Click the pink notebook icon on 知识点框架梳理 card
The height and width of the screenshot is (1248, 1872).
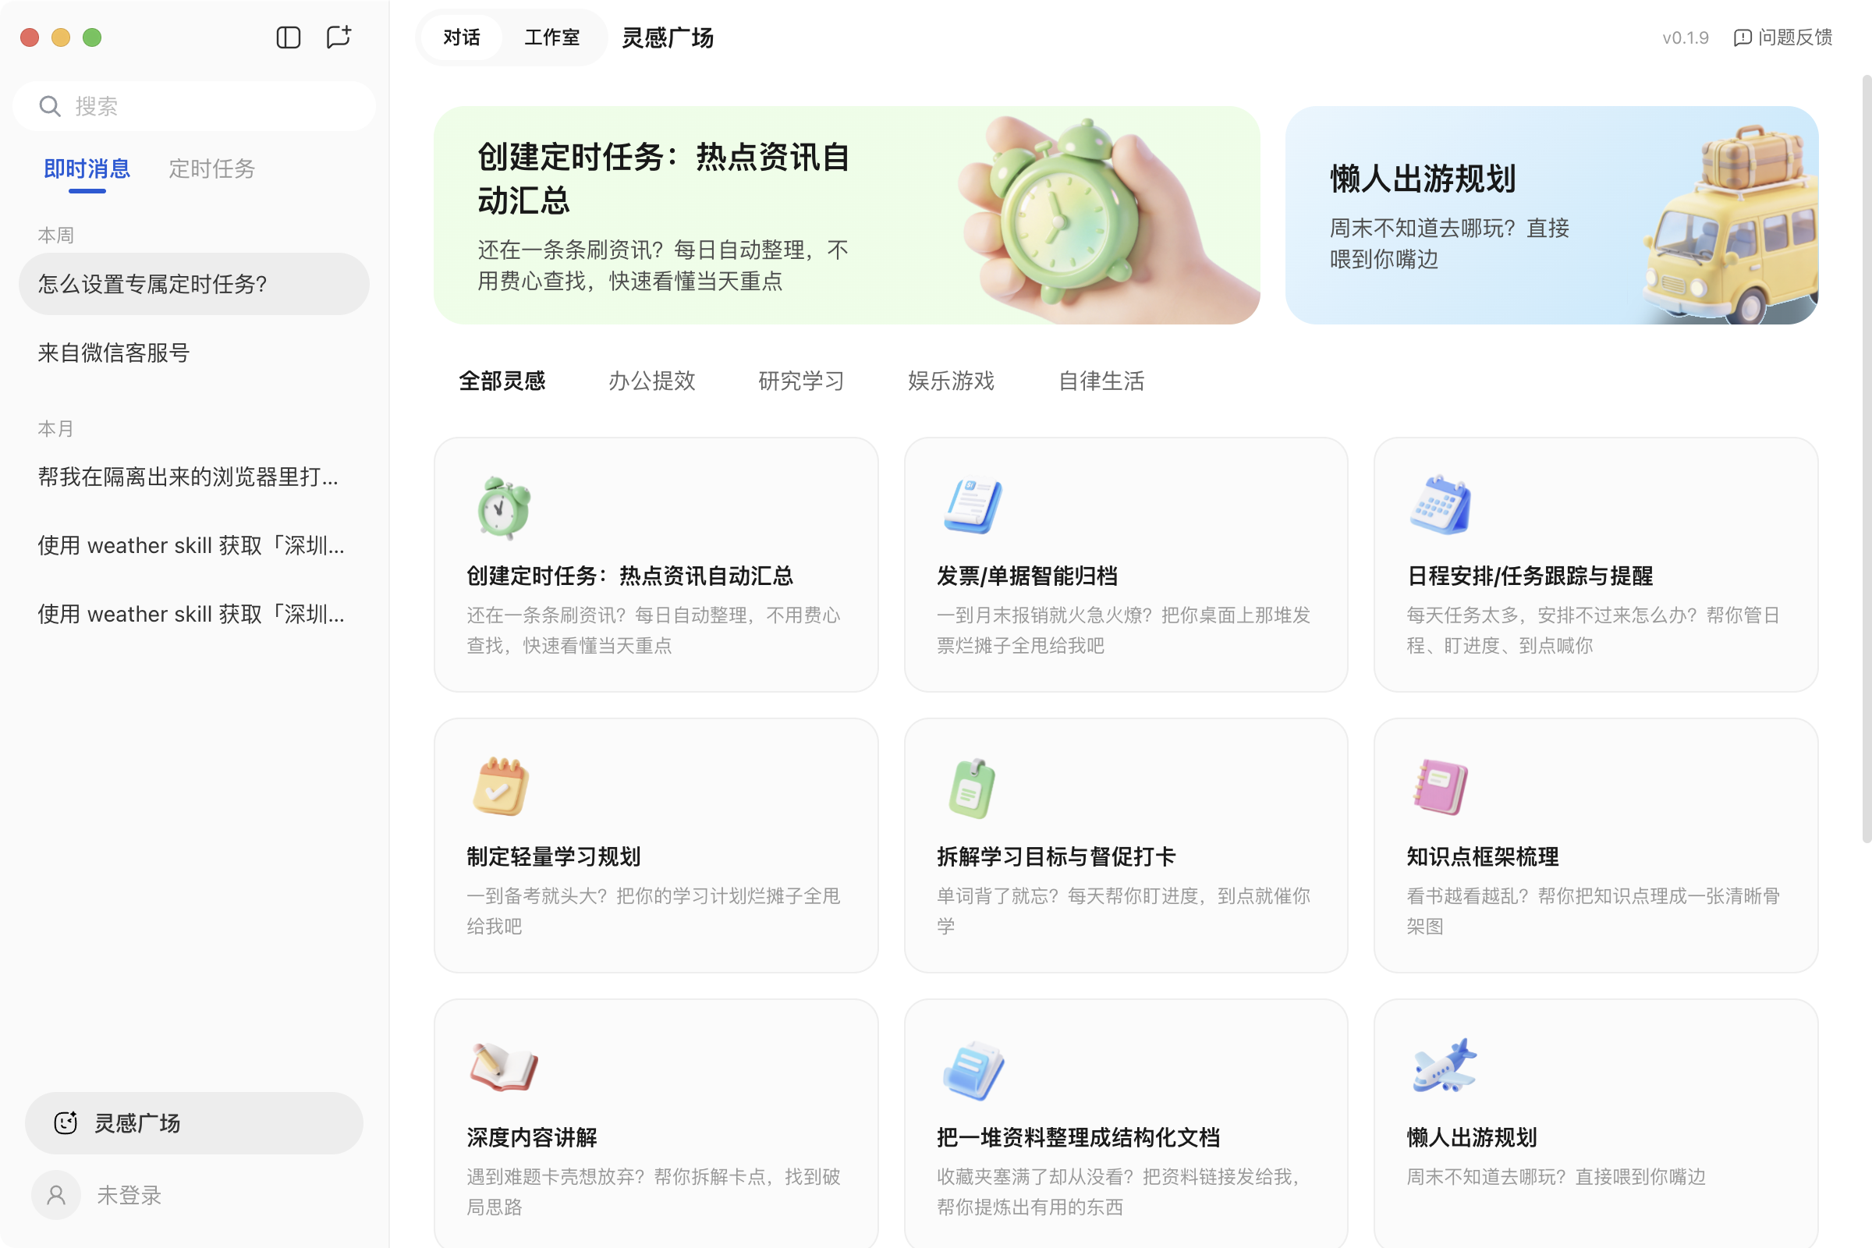point(1441,787)
